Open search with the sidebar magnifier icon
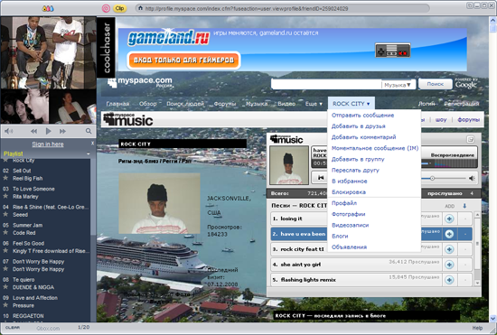 89,131
